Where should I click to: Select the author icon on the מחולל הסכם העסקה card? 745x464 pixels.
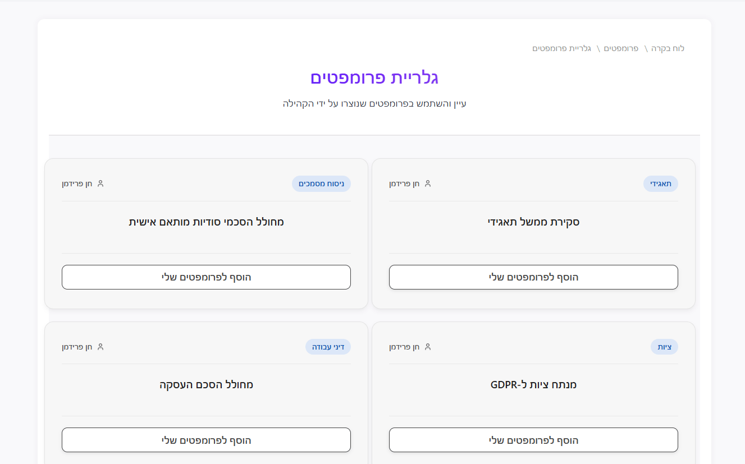click(100, 346)
